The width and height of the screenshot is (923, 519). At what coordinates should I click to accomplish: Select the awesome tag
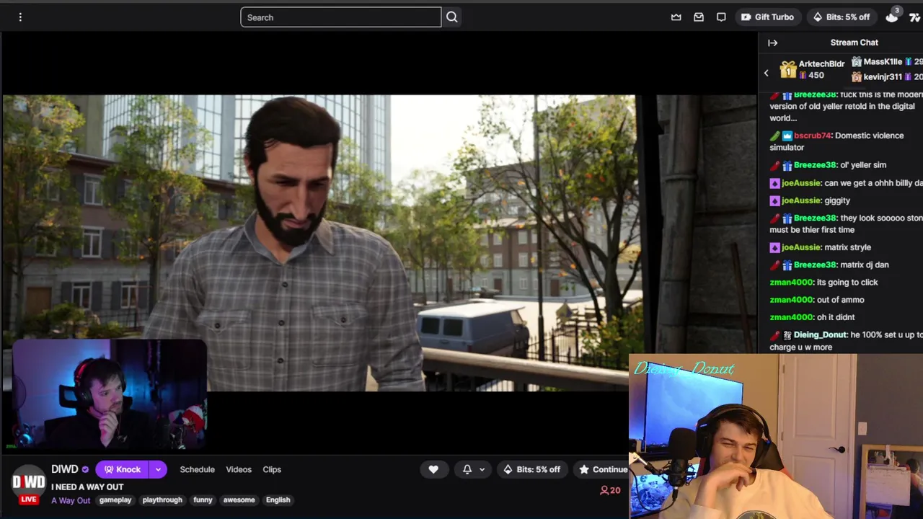(x=239, y=500)
